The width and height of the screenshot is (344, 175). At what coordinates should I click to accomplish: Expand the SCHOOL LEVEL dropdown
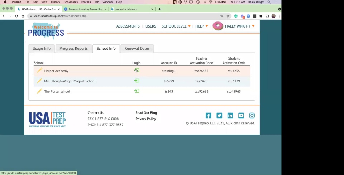click(176, 26)
